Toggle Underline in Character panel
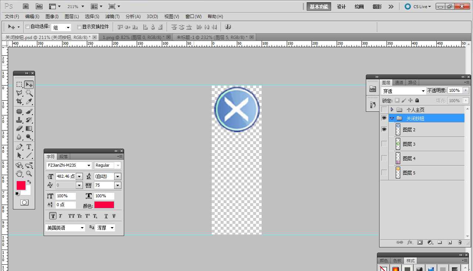The height and width of the screenshot is (271, 473). pyautogui.click(x=106, y=216)
